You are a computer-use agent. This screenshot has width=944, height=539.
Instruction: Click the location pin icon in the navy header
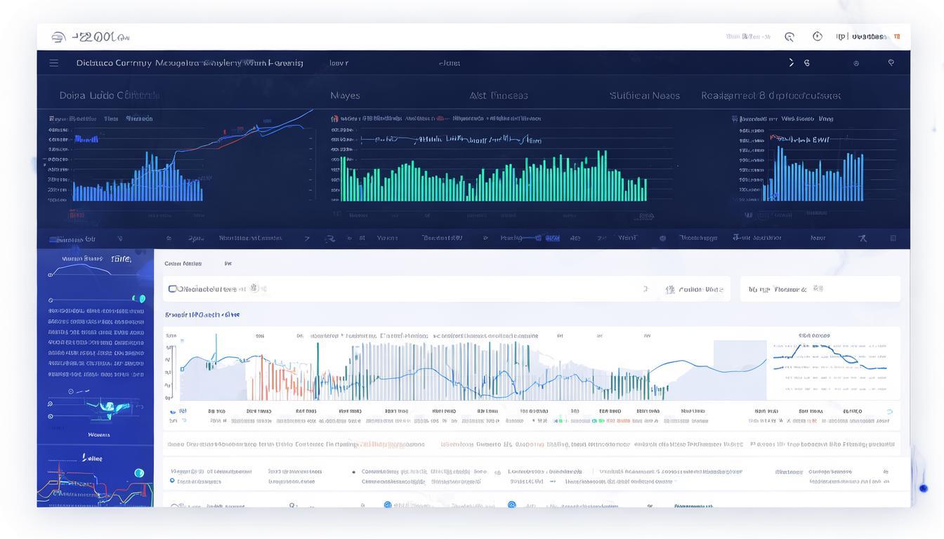pyautogui.click(x=891, y=62)
